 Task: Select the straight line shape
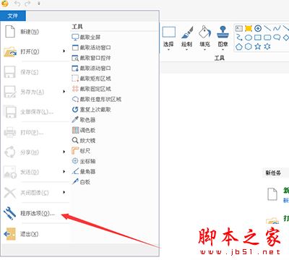point(267,29)
